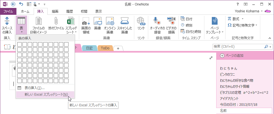This screenshot has width=274, height=114.
Task: Click ページの追加 add page button
Action: (x=232, y=56)
